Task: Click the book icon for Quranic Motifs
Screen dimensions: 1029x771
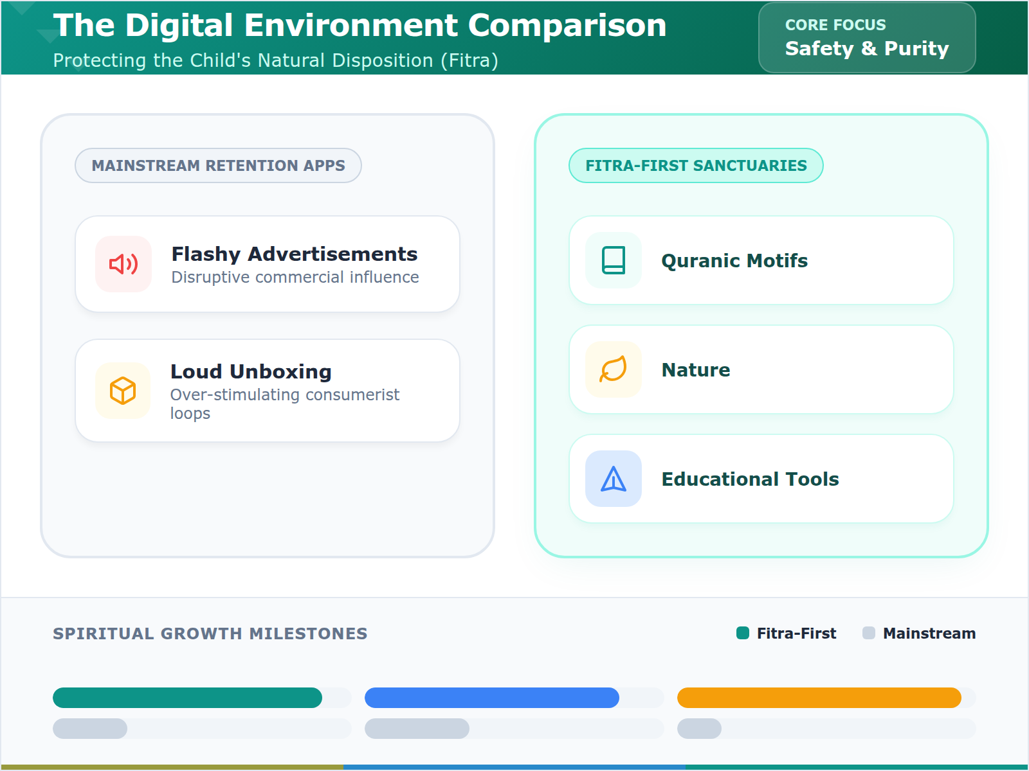Action: coord(612,260)
